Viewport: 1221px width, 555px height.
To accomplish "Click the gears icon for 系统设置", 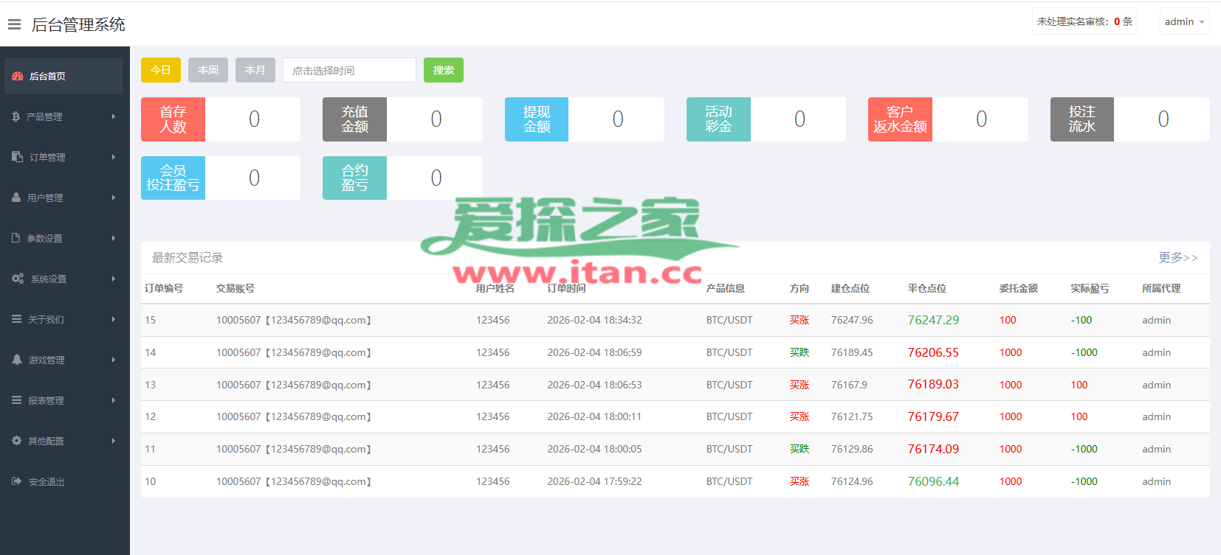I will click(18, 279).
